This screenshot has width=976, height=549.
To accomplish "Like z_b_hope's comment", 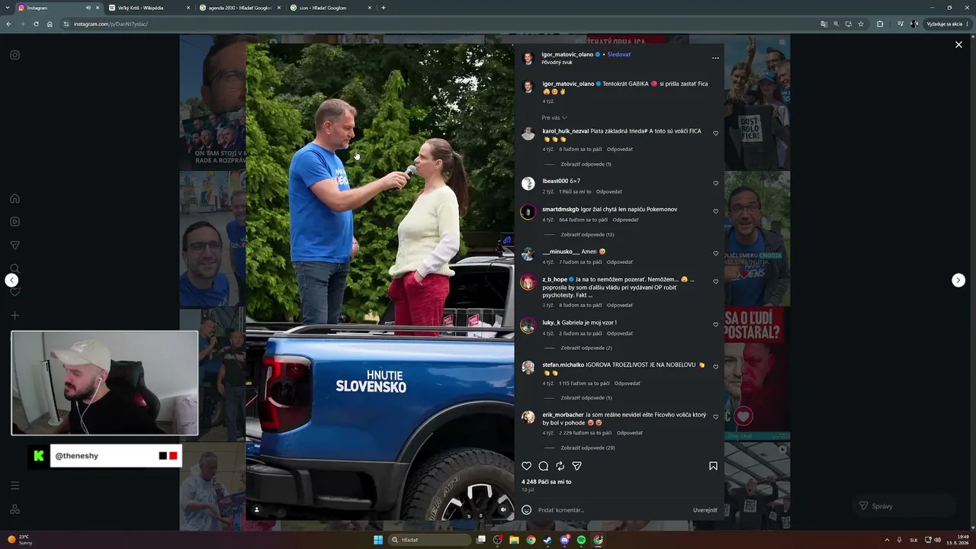I will tap(715, 281).
